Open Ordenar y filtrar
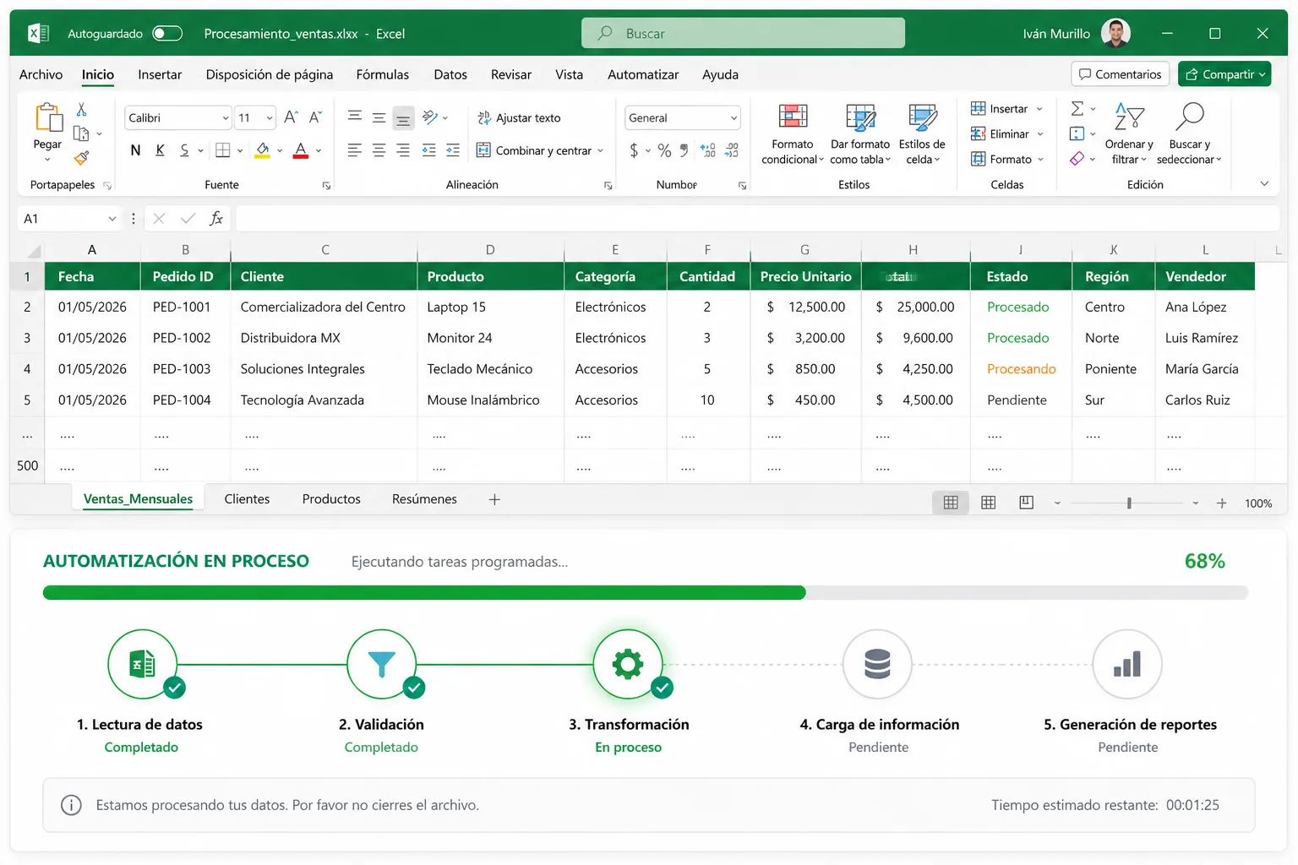1298x865 pixels. point(1129,134)
